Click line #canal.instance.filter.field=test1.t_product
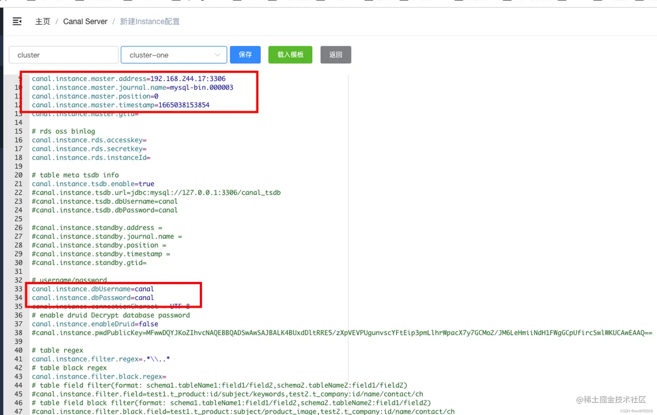The width and height of the screenshot is (657, 415). tap(227, 394)
